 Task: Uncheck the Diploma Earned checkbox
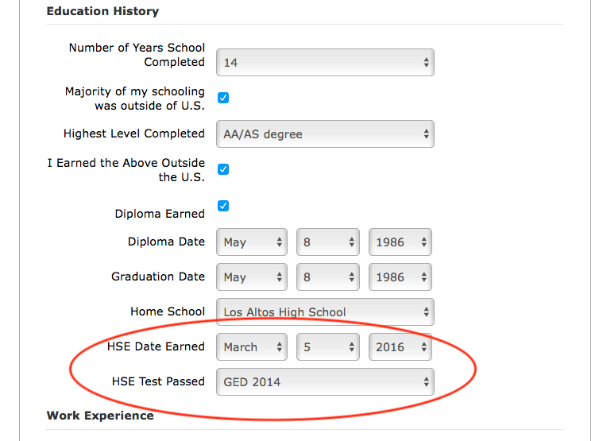click(223, 206)
